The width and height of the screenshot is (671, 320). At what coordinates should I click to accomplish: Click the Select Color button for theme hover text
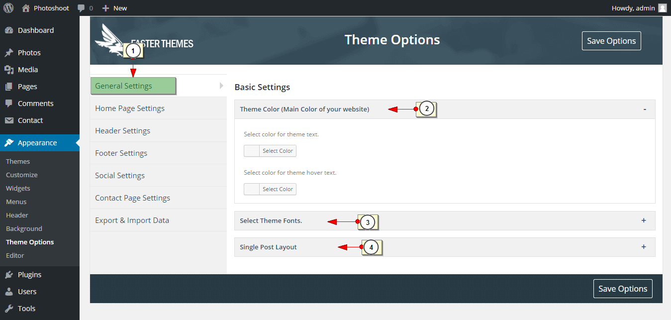[x=278, y=189]
